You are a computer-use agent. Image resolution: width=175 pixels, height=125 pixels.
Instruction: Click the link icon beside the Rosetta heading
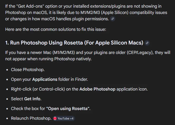147,43
